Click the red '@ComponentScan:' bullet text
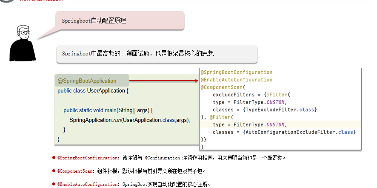 (x=75, y=171)
